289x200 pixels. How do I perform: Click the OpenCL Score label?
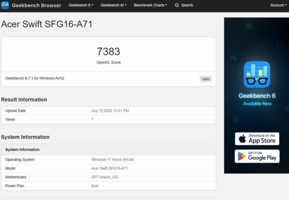108,62
